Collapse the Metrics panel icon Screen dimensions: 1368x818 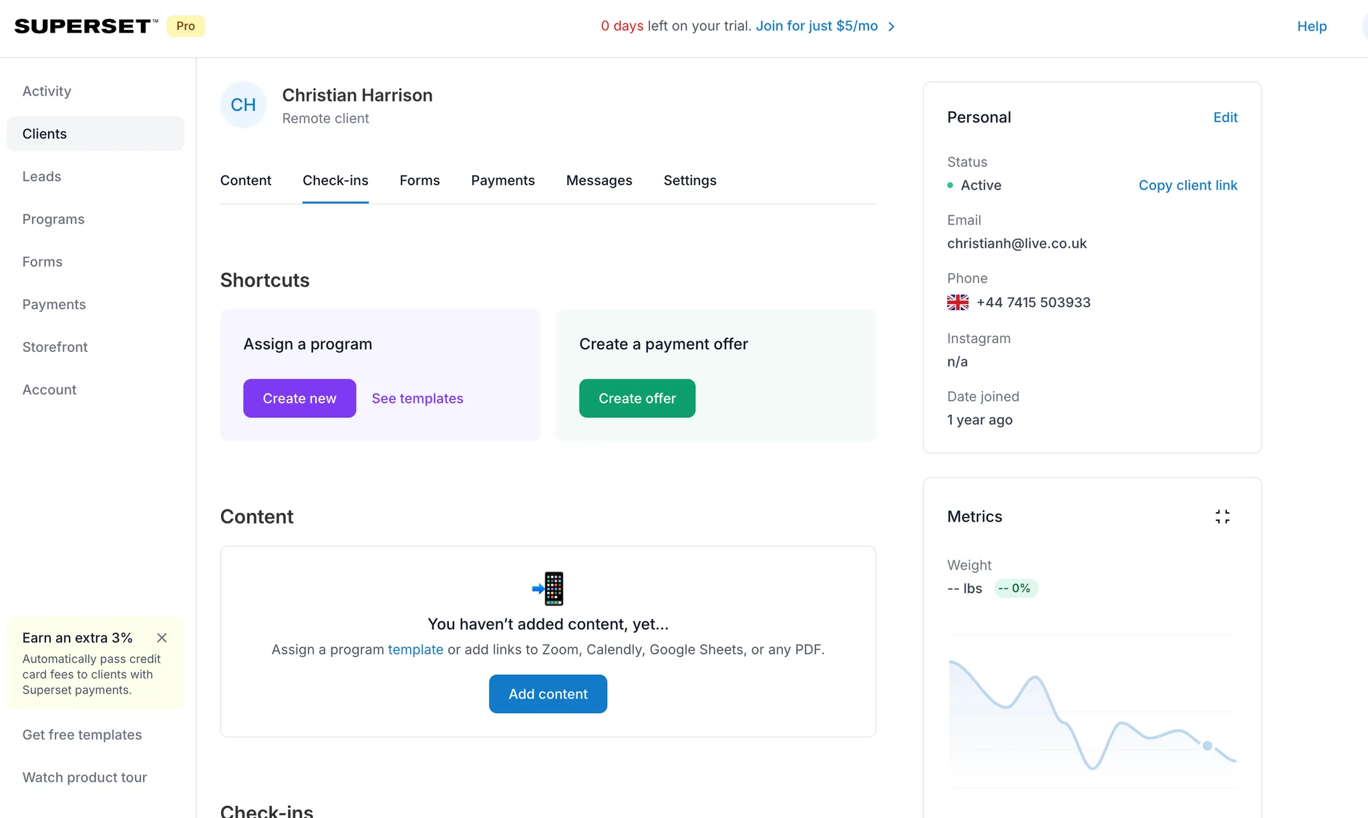1222,516
